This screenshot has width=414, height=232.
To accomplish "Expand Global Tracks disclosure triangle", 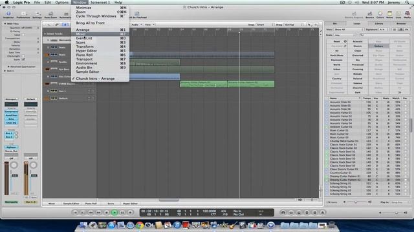I will pyautogui.click(x=45, y=34).
